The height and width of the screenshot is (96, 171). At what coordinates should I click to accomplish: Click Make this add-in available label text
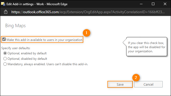coord(44,40)
